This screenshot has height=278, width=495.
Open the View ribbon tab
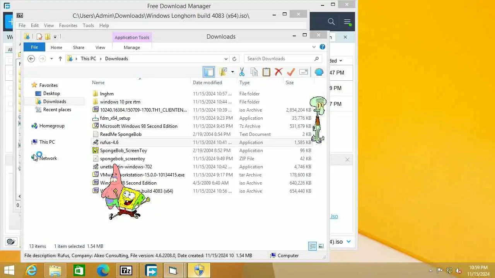click(x=100, y=47)
